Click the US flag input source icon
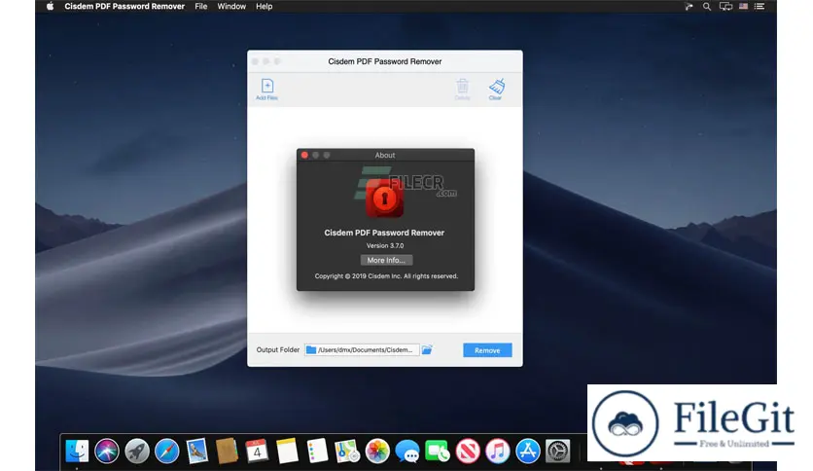 (x=743, y=6)
